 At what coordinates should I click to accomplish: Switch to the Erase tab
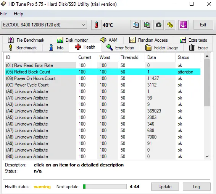coord(198,48)
